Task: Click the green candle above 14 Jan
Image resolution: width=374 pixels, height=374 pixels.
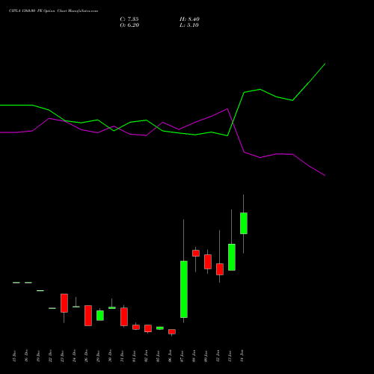Action: click(x=244, y=223)
